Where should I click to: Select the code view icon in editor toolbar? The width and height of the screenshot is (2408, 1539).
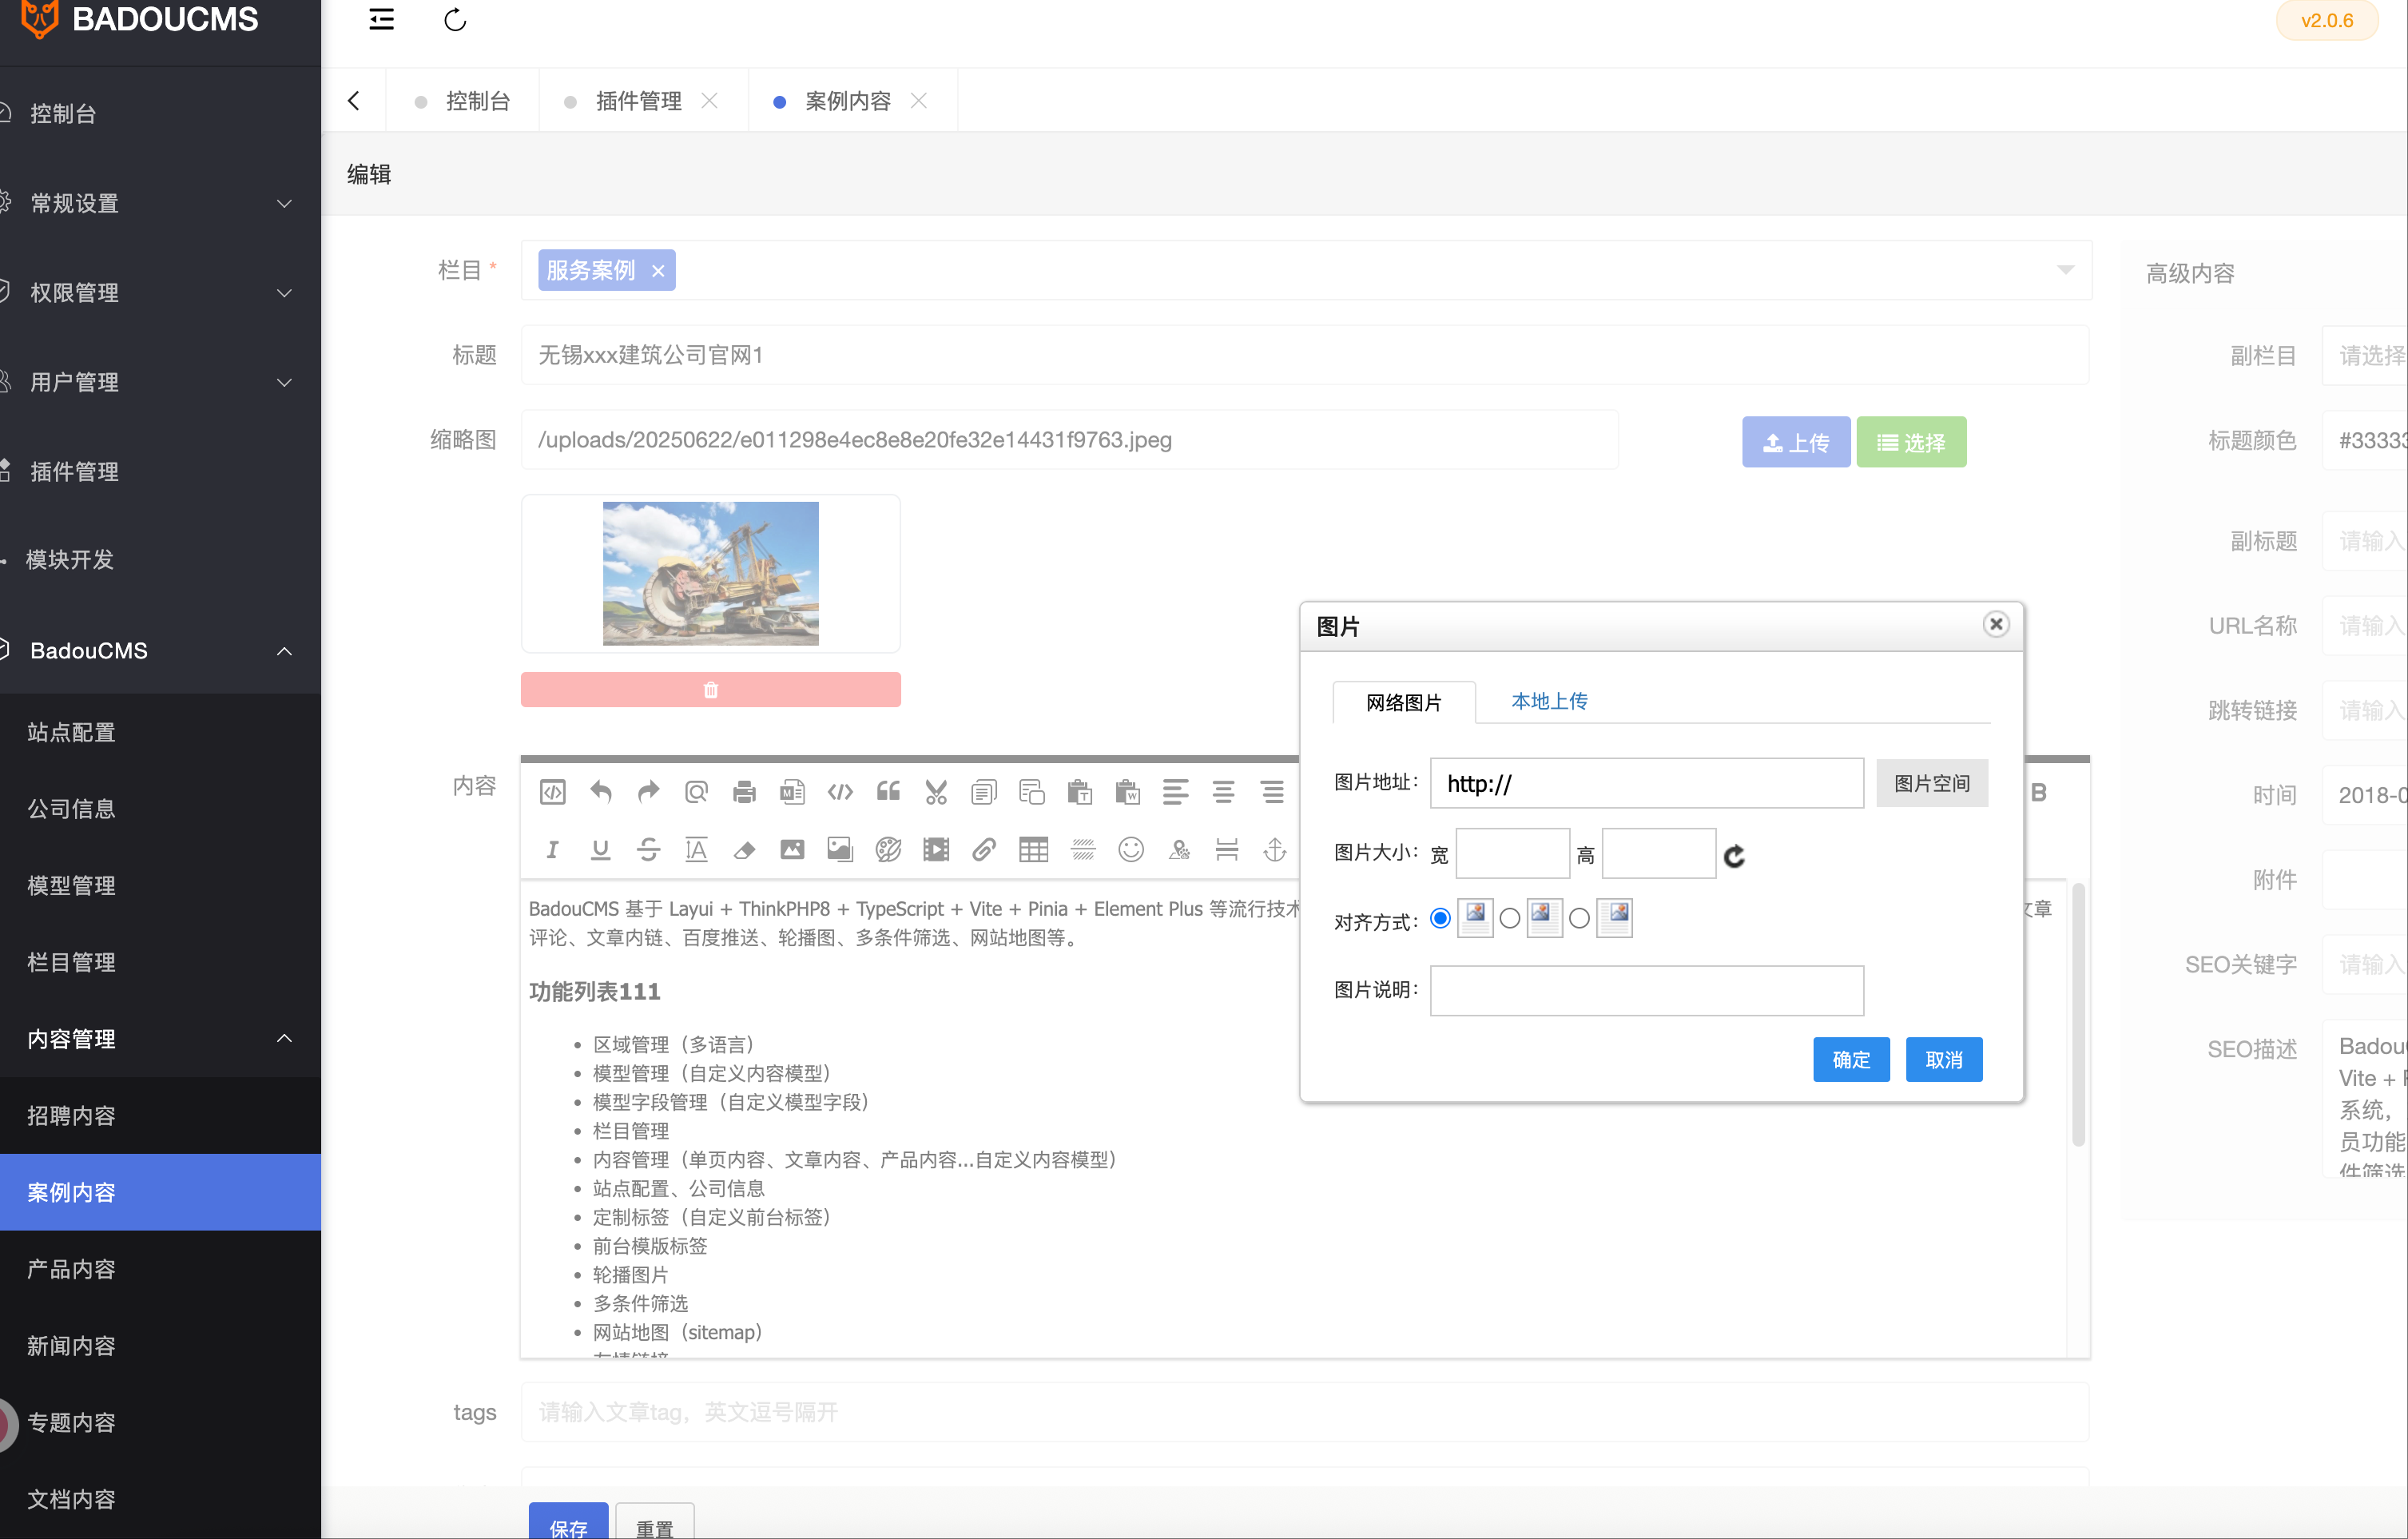[553, 792]
